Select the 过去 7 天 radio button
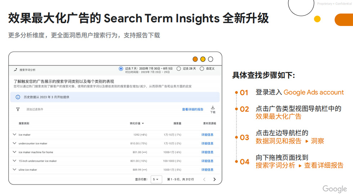Image resolution: width=353 pixels, height=196 pixels. tap(121, 69)
